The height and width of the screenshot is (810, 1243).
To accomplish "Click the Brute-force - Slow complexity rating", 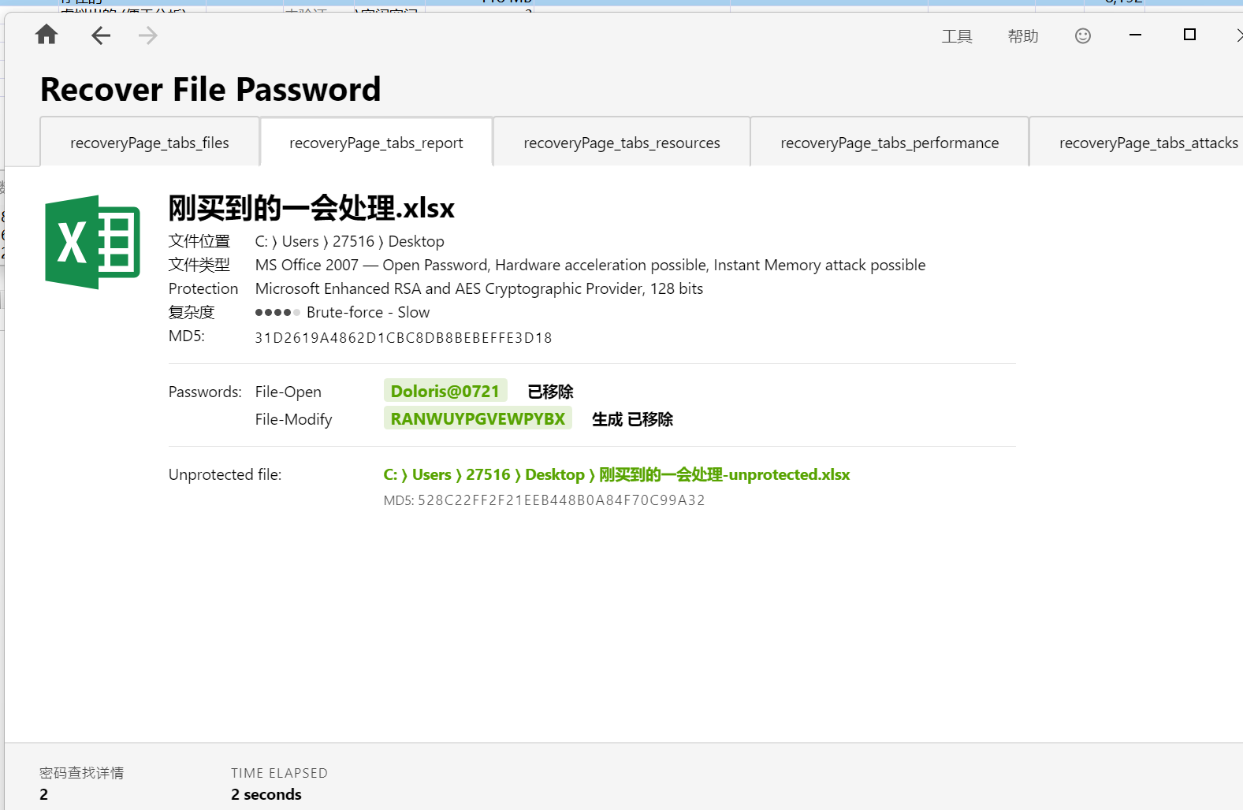I will 342,312.
